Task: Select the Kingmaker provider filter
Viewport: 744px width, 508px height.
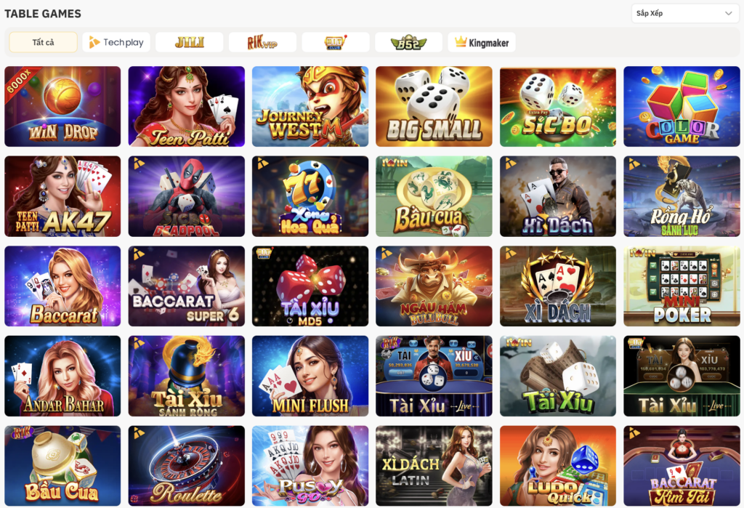Action: (482, 42)
